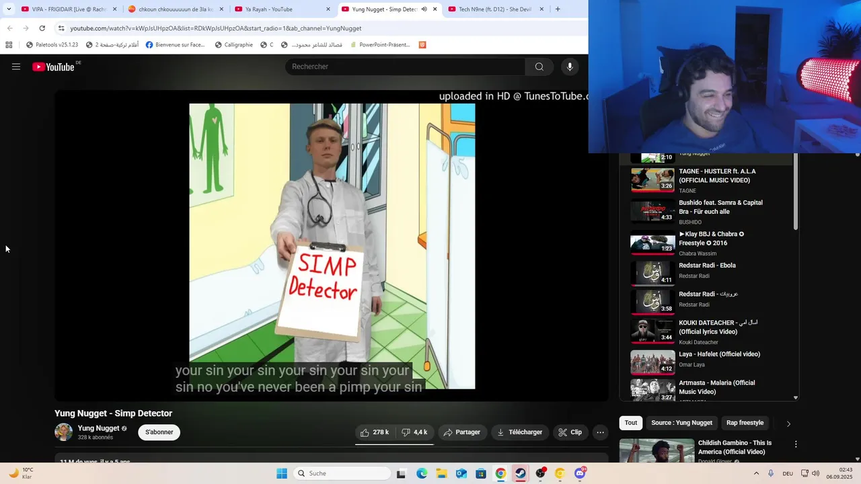The image size is (861, 484).
Task: Open the tab search dropdown arrow
Action: (x=9, y=9)
